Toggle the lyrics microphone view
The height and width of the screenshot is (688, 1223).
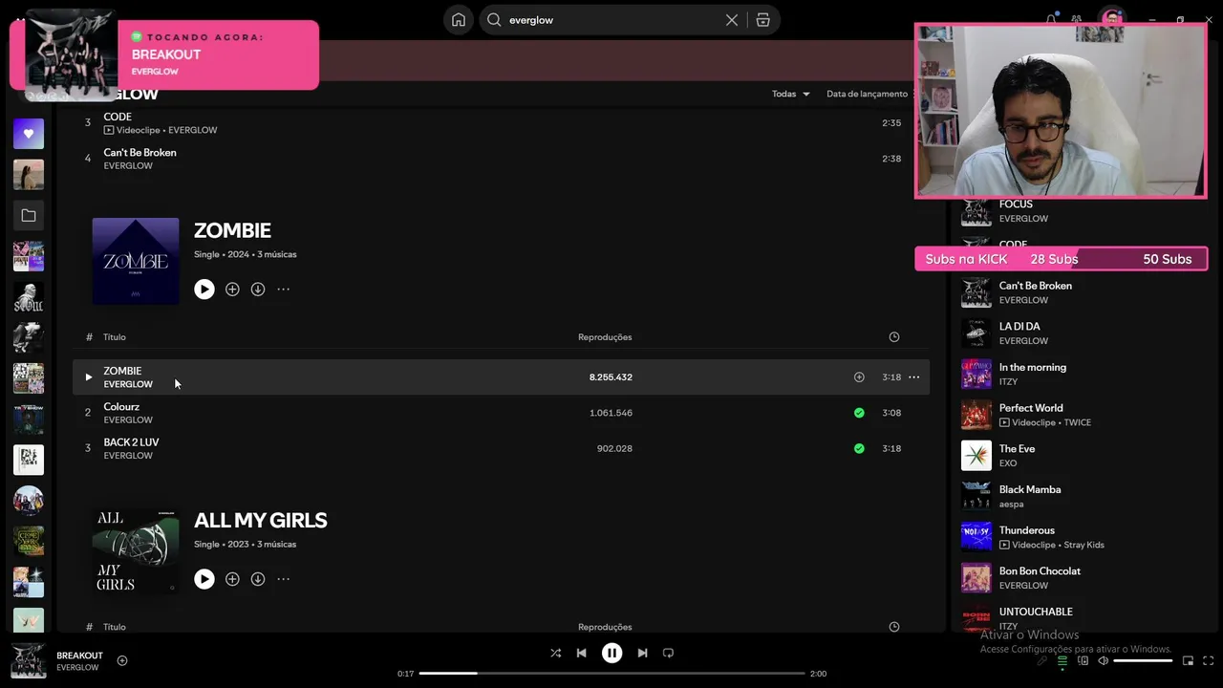[x=1041, y=660]
